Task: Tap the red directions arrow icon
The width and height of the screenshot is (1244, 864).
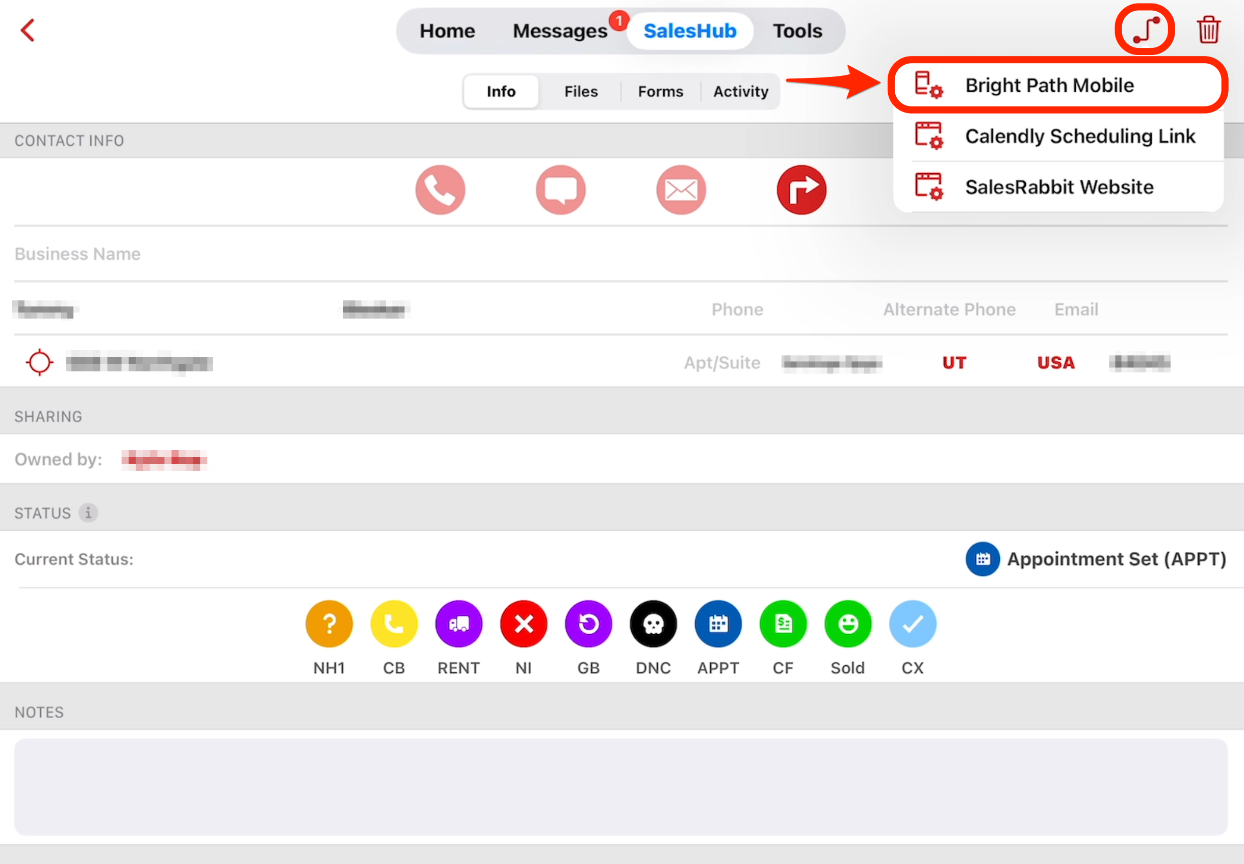Action: (801, 190)
